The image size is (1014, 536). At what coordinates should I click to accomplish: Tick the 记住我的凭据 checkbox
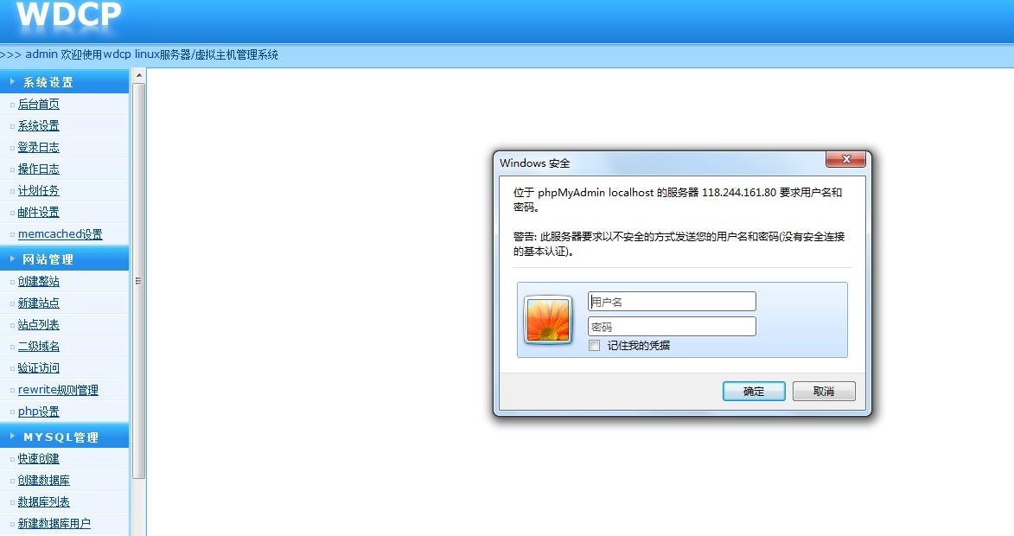point(594,345)
